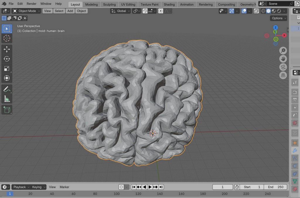The height and width of the screenshot is (198, 300).
Task: Switch to the Sculpting workspace tab
Action: pos(109,4)
